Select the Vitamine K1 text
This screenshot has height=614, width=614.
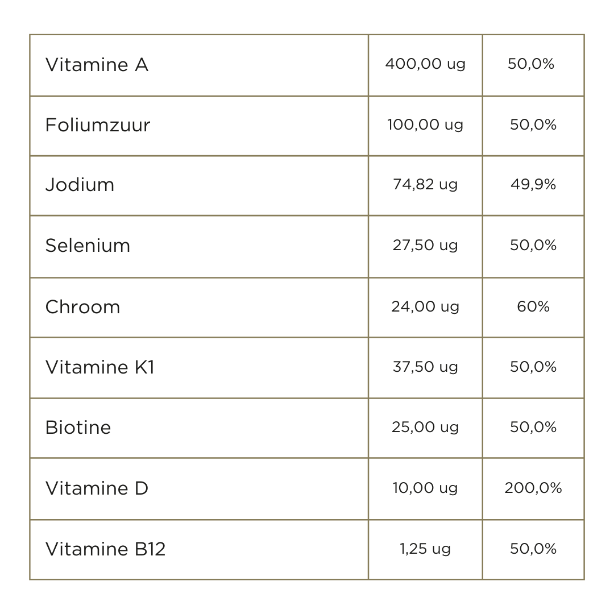pos(99,367)
